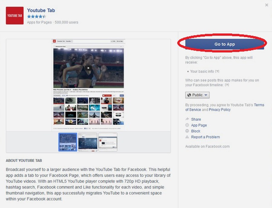Open the Privacy Policy link
Viewport: 272px width, 208px height.
(219, 110)
